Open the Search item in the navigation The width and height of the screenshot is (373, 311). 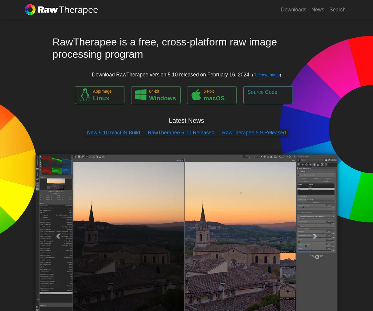(337, 10)
